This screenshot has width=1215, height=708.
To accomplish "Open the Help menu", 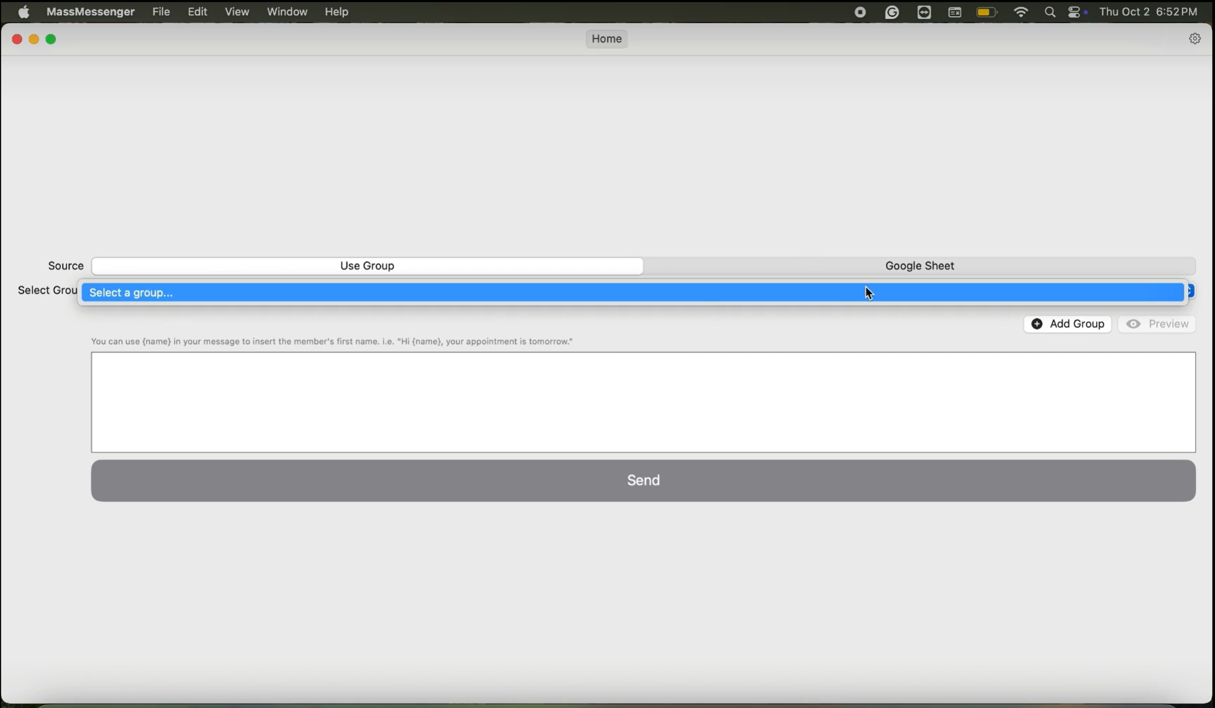I will pyautogui.click(x=336, y=12).
